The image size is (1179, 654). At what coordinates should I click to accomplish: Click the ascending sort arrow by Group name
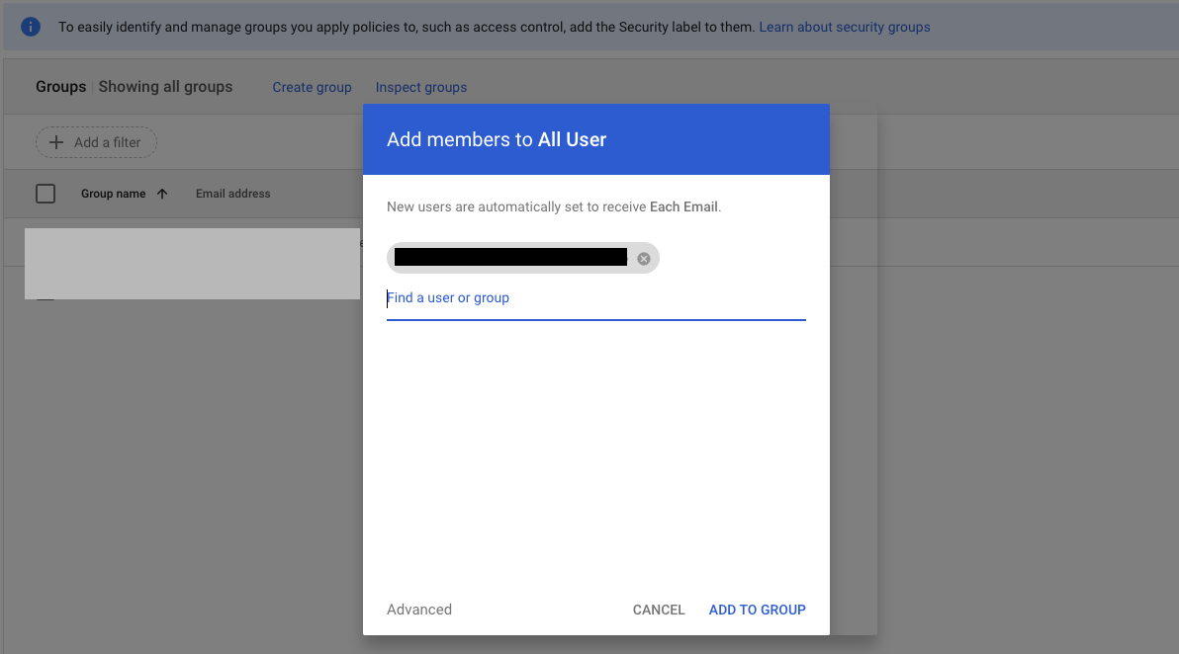[162, 194]
